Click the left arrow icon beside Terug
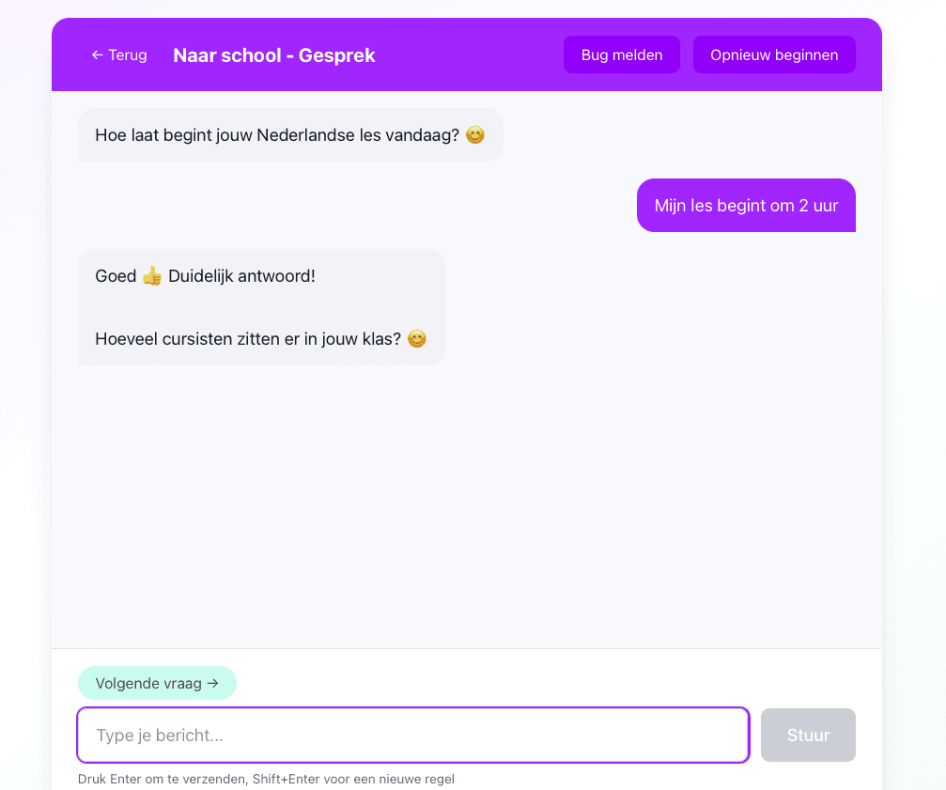The width and height of the screenshot is (946, 790). (97, 54)
